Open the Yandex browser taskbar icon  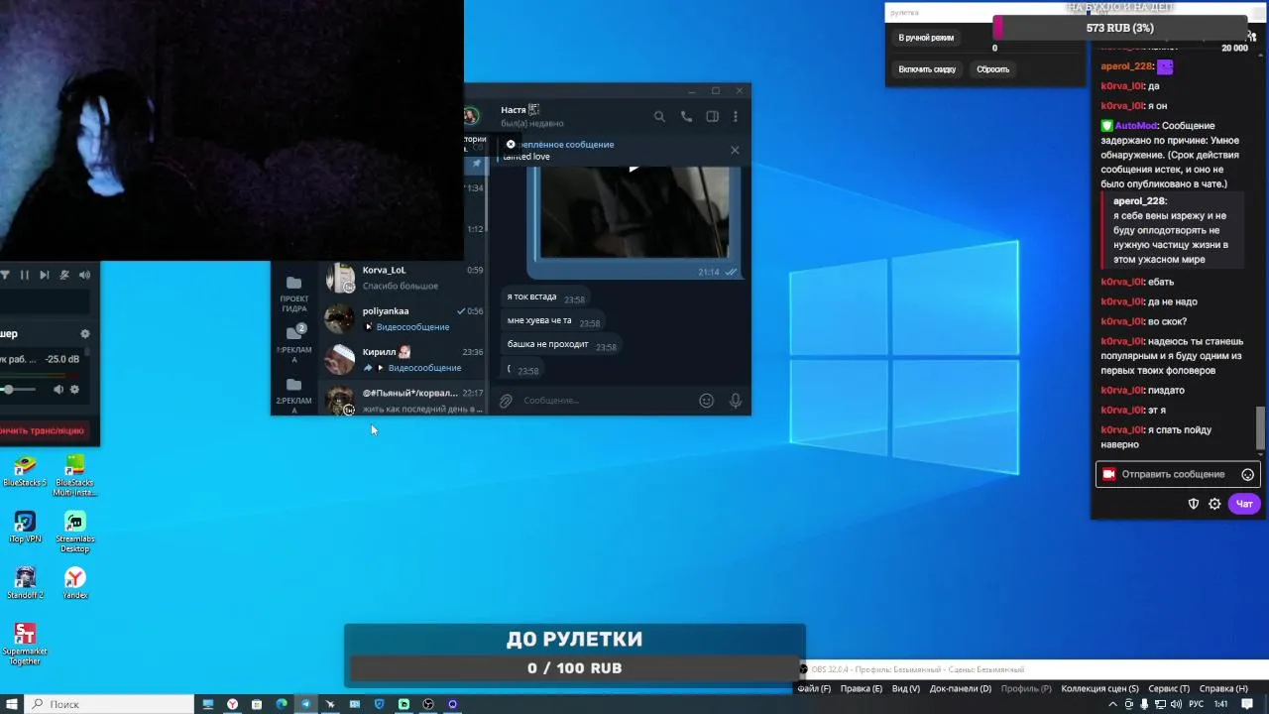pyautogui.click(x=232, y=704)
